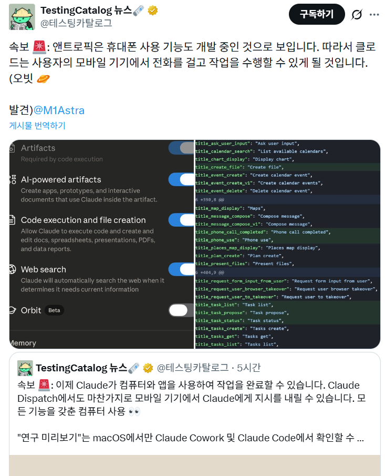Toggle the Artifacts switch
Image resolution: width=385 pixels, height=476 pixels.
click(181, 148)
